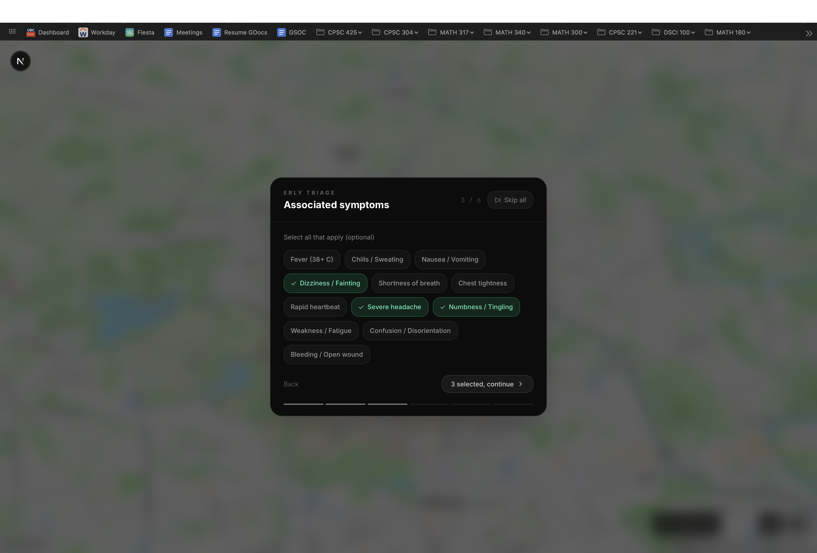Deselect the Dizziness / Fainting symptom

tap(325, 283)
